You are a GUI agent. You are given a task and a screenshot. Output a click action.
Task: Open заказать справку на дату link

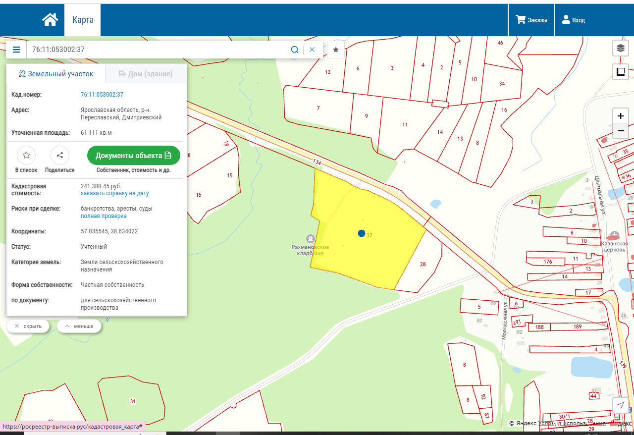[x=114, y=193]
